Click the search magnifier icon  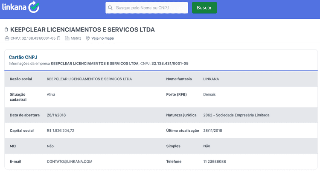click(110, 8)
